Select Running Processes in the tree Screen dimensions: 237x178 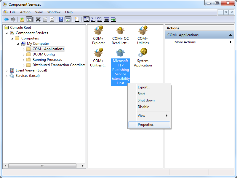click(x=47, y=60)
